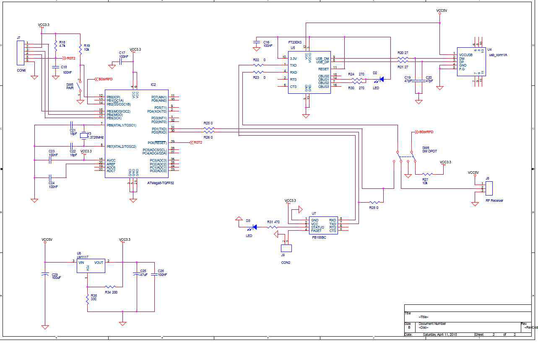The height and width of the screenshot is (345, 538).
Task: Select the 'STATUS' pin on U7
Action: point(317,227)
